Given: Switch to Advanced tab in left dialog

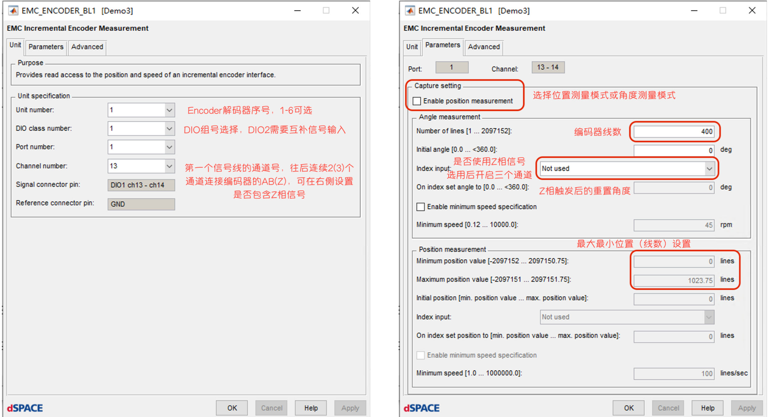Looking at the screenshot, I should point(87,47).
